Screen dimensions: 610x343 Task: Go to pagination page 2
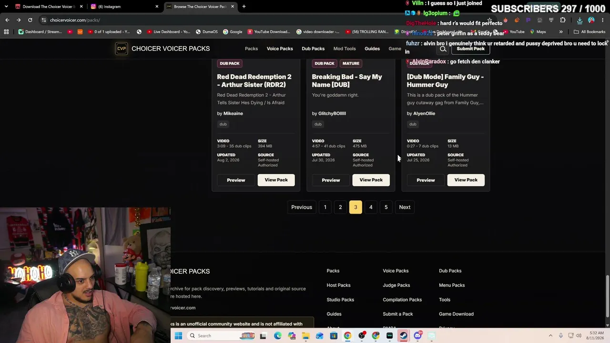(340, 207)
